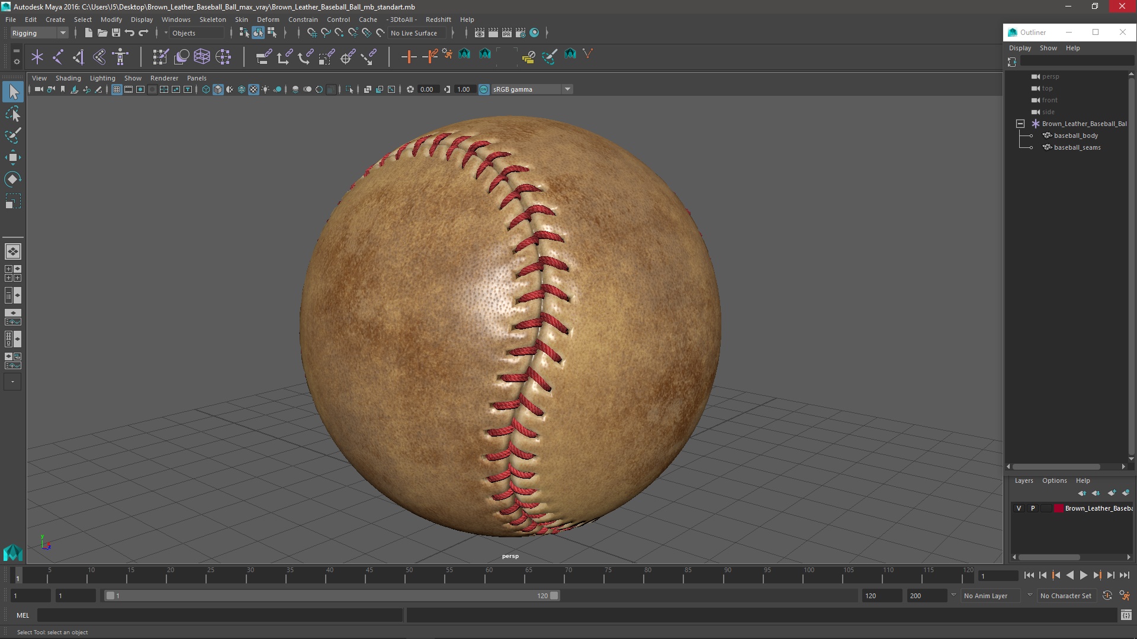
Task: Toggle layer visibility V box
Action: [x=1019, y=508]
